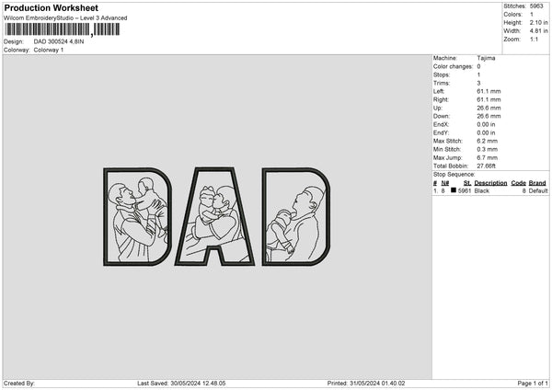Click the last D letter in the design
Image resolution: width=552 pixels, height=390 pixels.
[x=296, y=216]
